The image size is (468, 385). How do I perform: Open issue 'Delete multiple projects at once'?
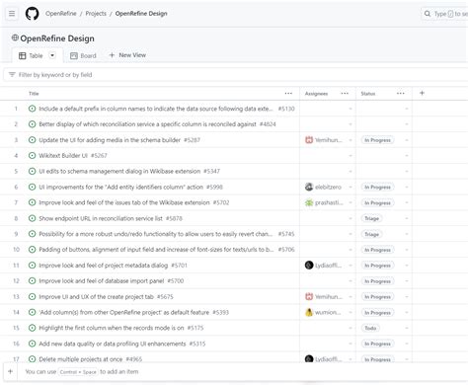point(81,359)
